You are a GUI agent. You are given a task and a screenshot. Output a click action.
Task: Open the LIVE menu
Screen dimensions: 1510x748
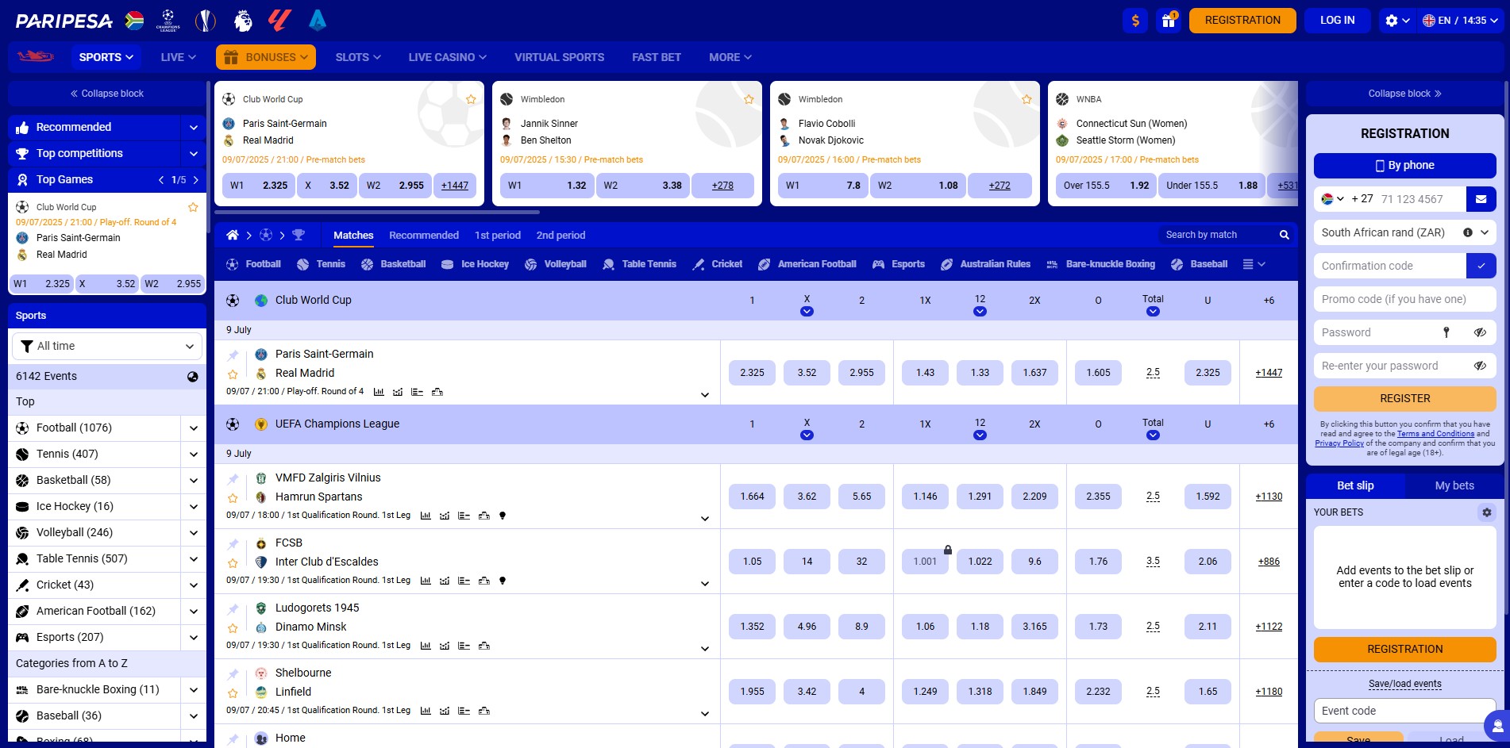[x=178, y=57]
